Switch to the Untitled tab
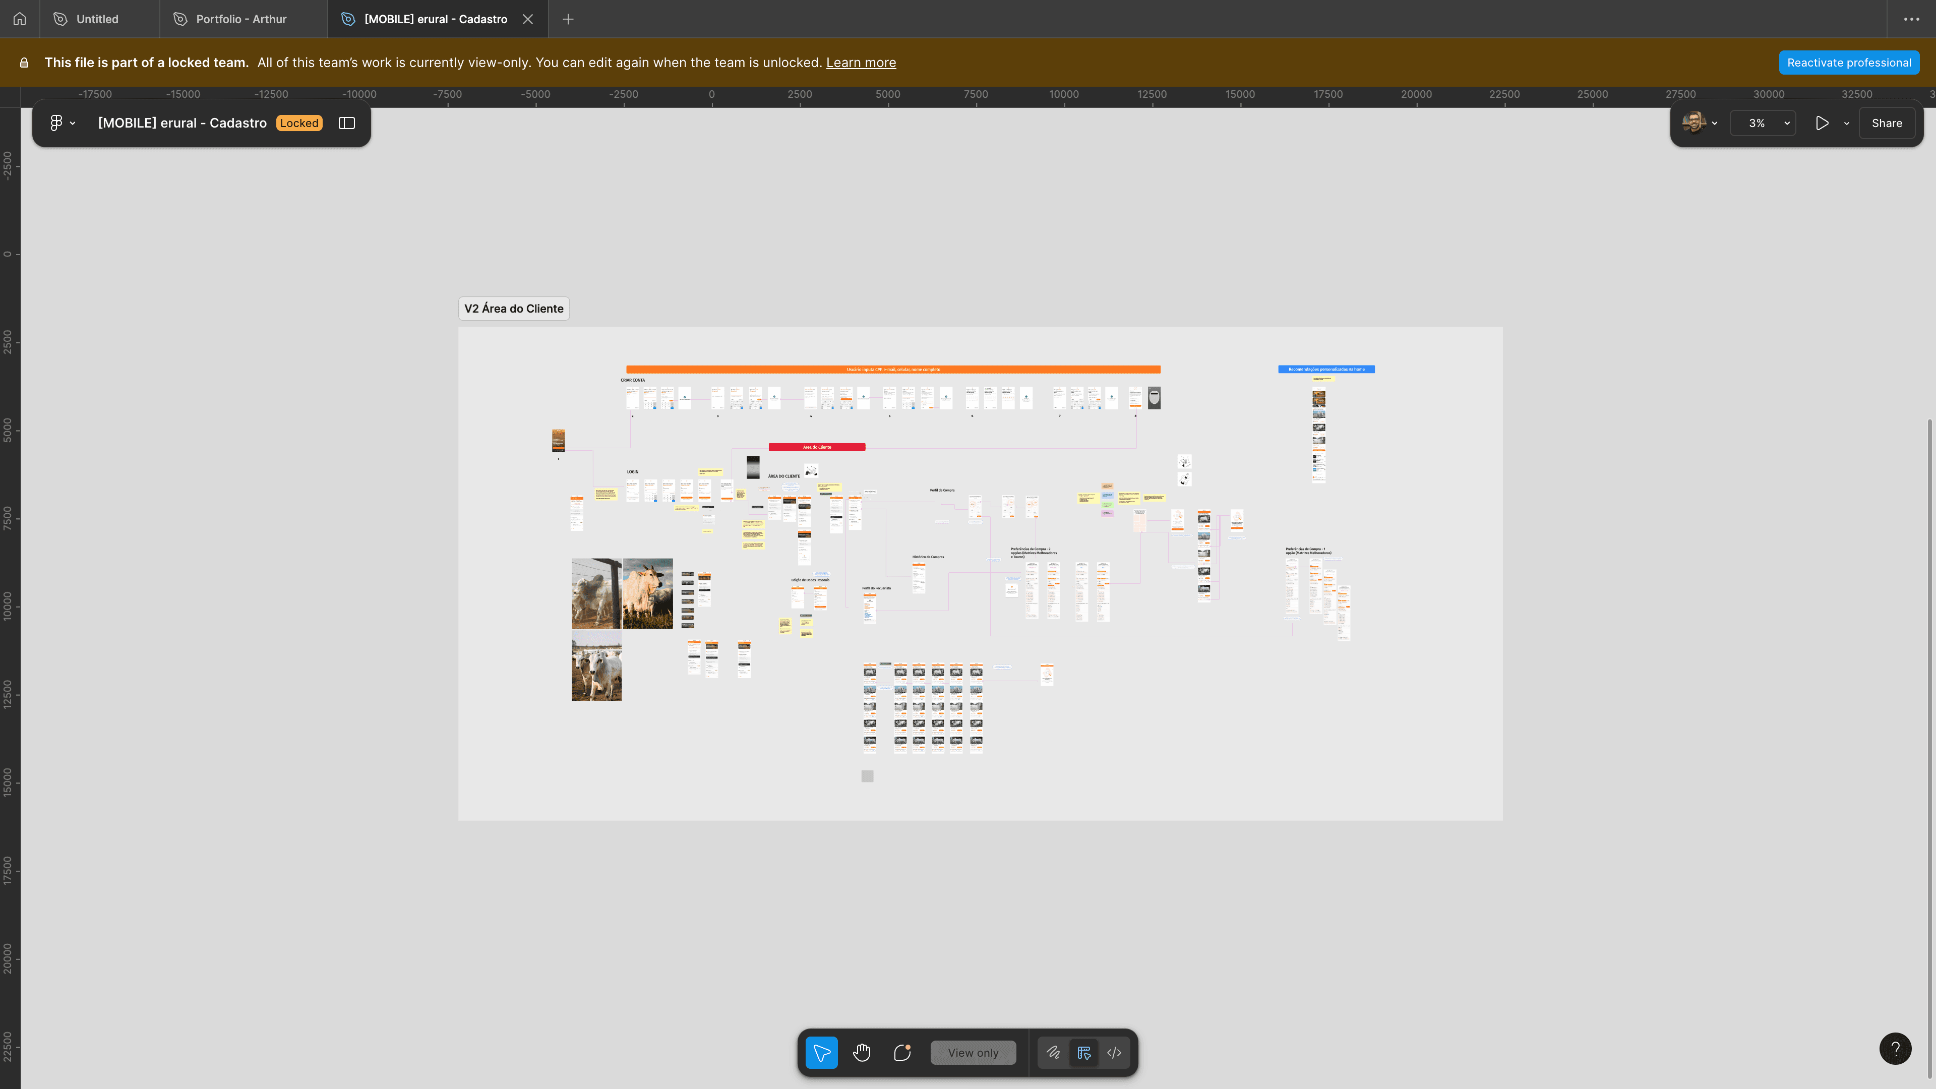This screenshot has height=1089, width=1936. coord(98,19)
